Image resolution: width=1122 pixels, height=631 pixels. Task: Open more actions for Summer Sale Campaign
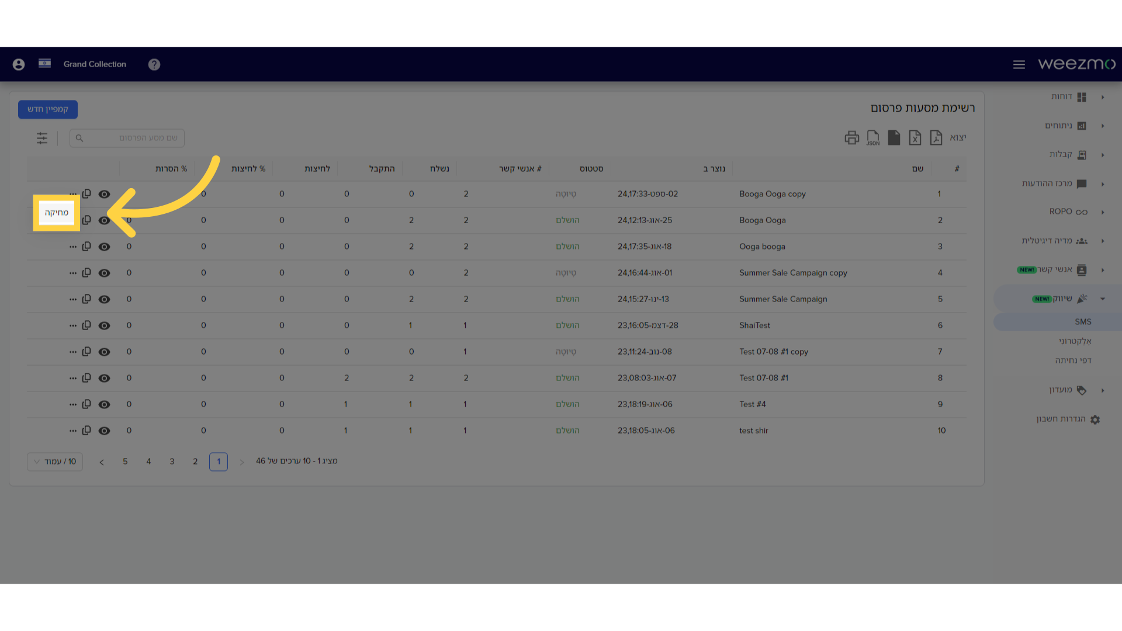(x=73, y=299)
